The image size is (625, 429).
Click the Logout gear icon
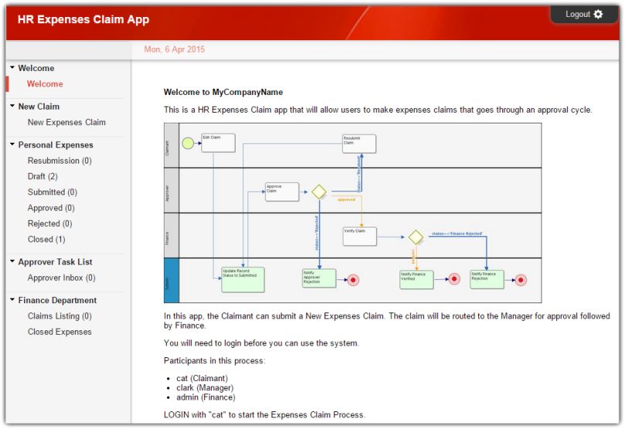click(x=598, y=15)
